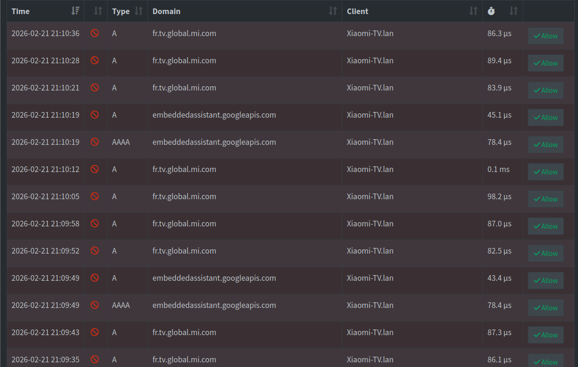The image size is (578, 367).
Task: Select embeddedassistant.googleapis.com domain in 21:10:19 A row
Action: tap(214, 115)
